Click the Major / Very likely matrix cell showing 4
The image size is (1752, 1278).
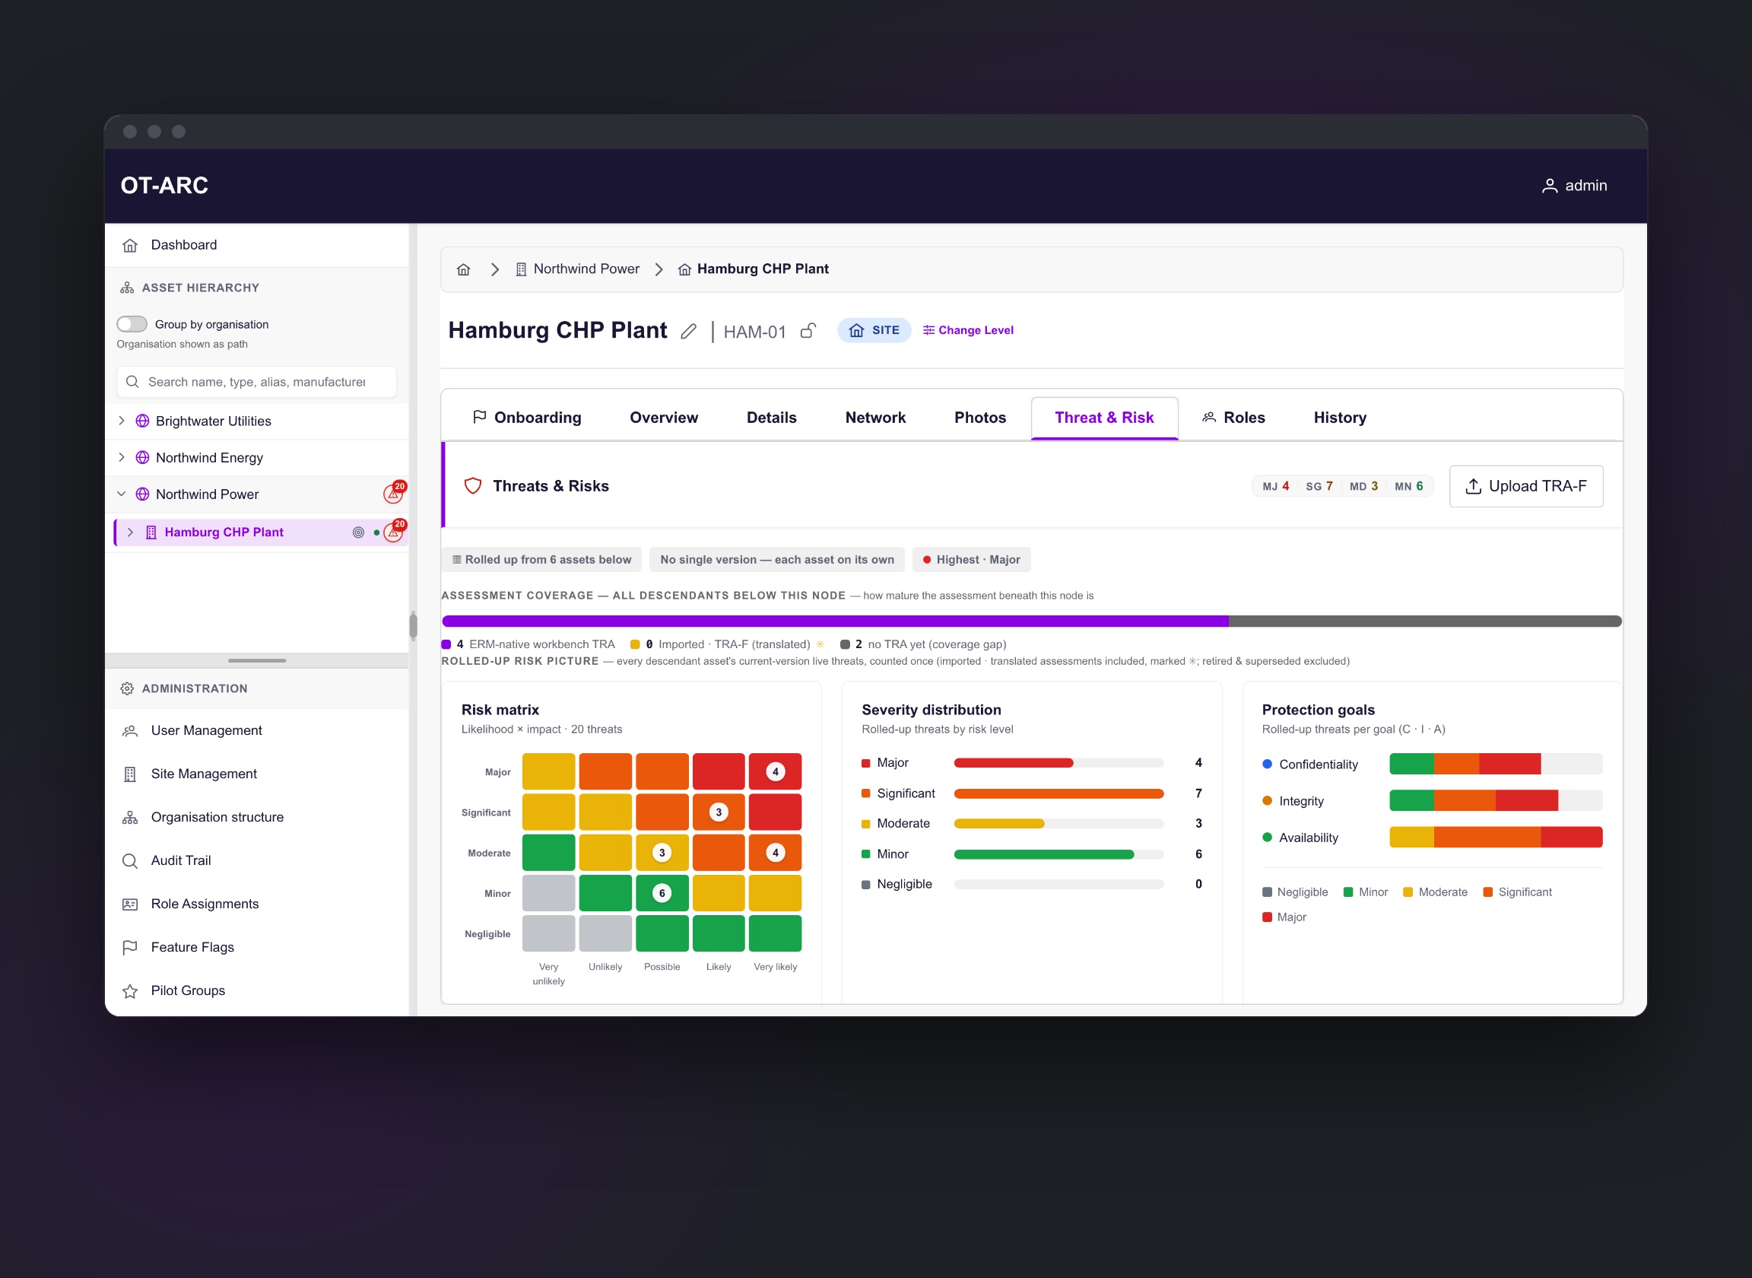click(x=775, y=771)
